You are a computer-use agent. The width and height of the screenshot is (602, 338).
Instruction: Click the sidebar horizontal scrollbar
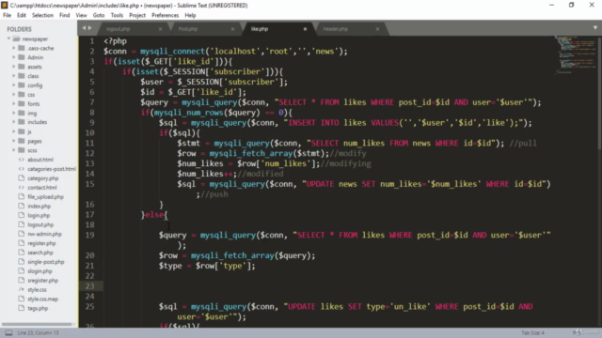[38, 324]
